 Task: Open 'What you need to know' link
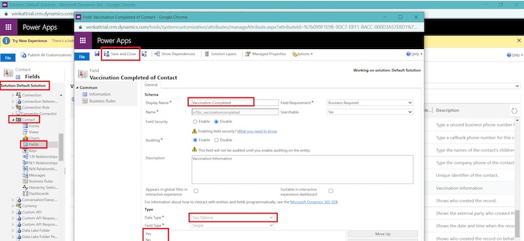(x=257, y=132)
